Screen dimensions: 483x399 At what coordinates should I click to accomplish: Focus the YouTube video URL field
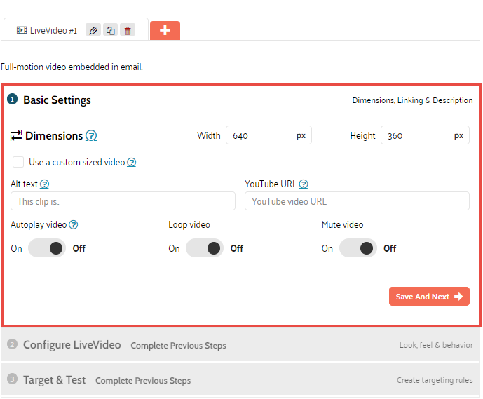click(357, 201)
